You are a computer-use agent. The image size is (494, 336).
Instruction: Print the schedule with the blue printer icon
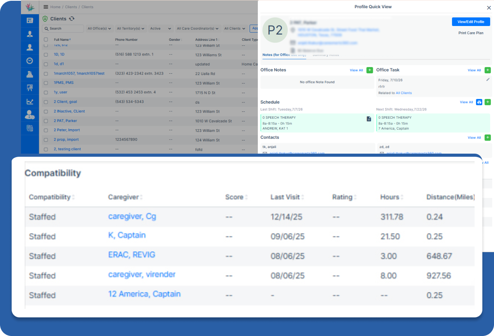(479, 102)
